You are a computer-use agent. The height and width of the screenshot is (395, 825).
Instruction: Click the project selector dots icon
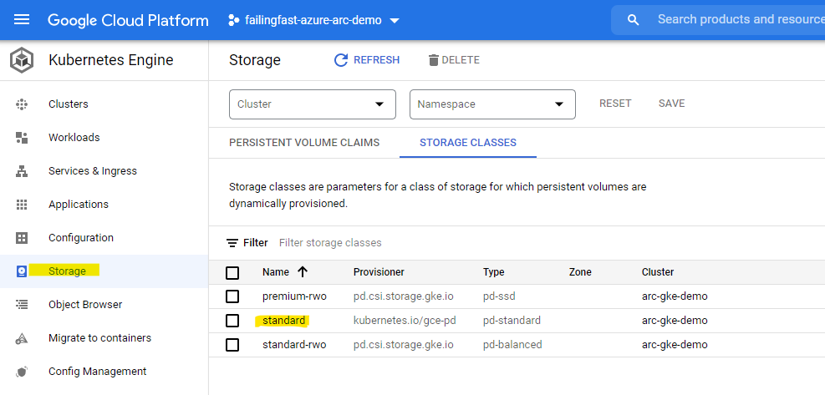[x=233, y=21]
